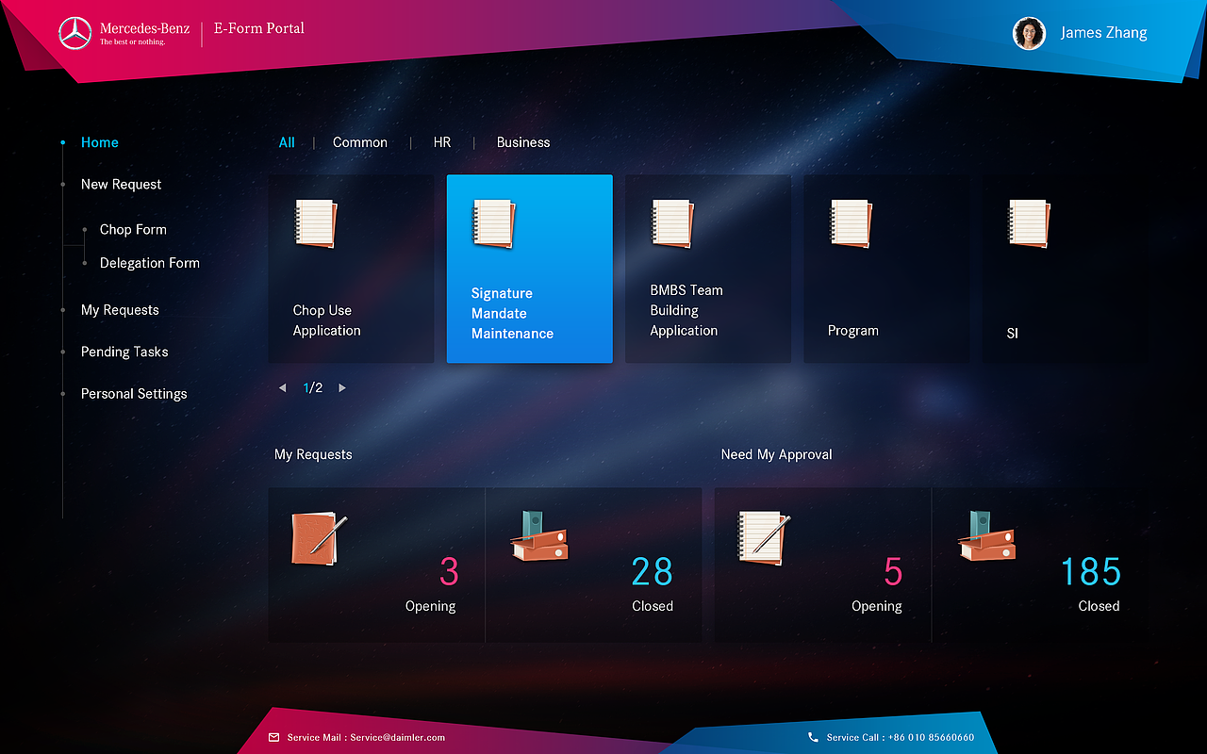Select Delegation Form under New Request
Screen dimensions: 1207x754
pyautogui.click(x=150, y=263)
